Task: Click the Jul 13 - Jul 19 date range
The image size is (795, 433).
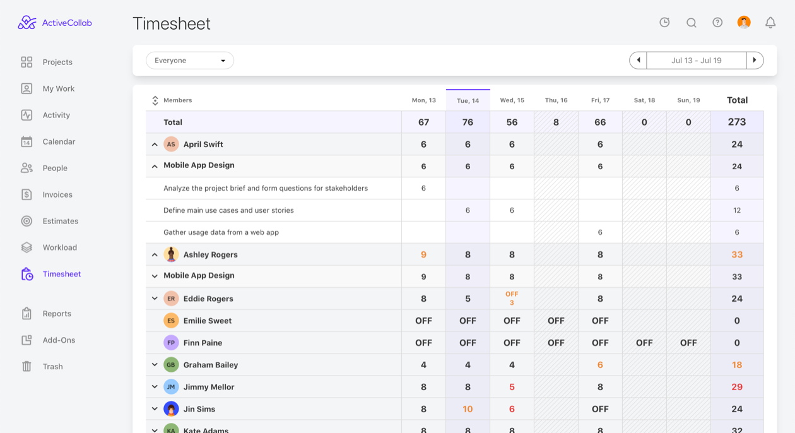Action: point(697,61)
